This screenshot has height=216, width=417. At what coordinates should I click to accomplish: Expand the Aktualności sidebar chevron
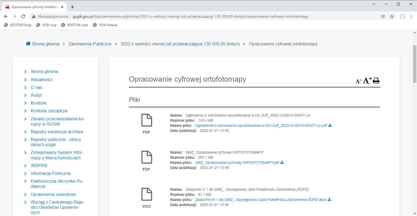25,80
